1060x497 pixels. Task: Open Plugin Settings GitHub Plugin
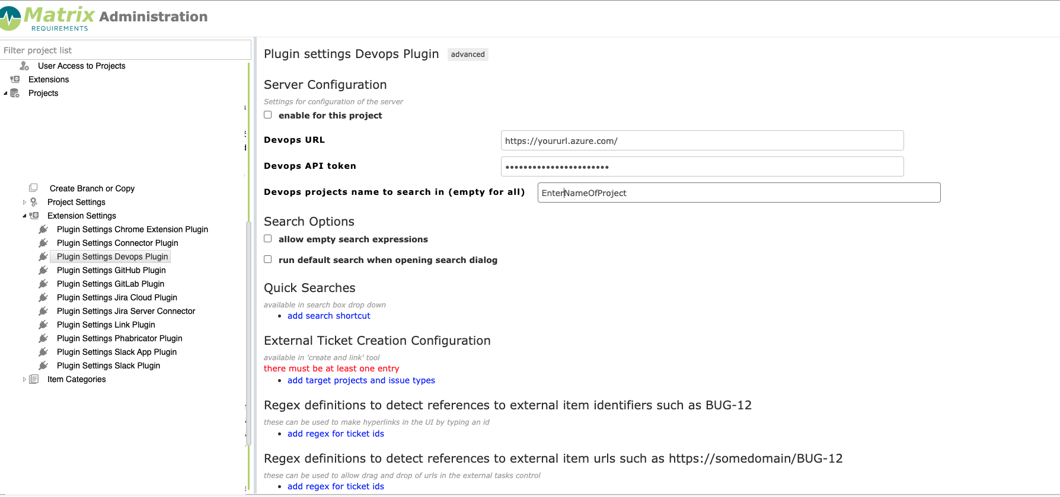point(111,270)
